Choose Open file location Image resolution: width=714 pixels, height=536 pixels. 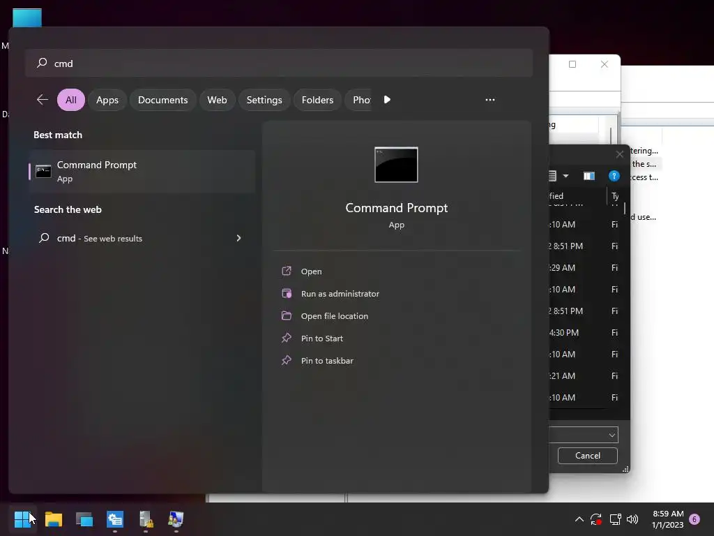334,316
